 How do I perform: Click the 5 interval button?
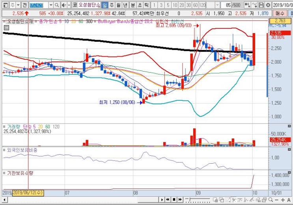click(168, 5)
